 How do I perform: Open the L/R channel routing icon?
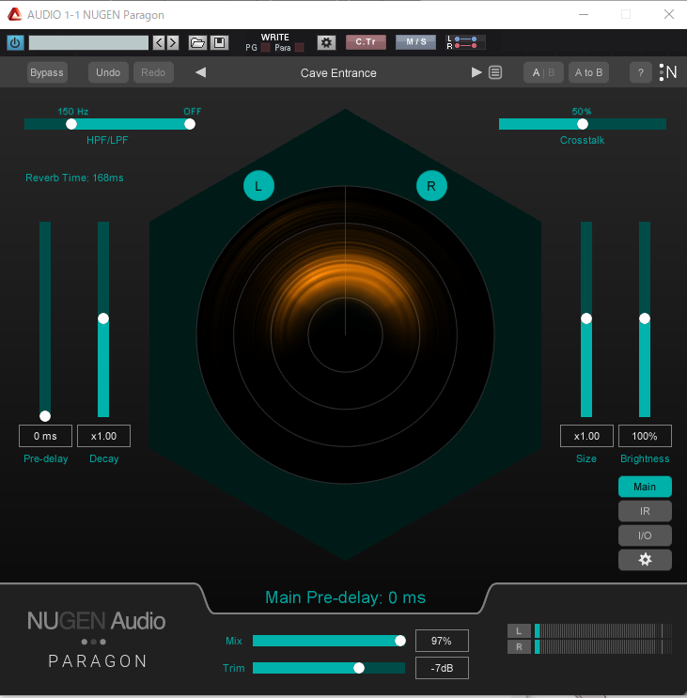[x=466, y=42]
